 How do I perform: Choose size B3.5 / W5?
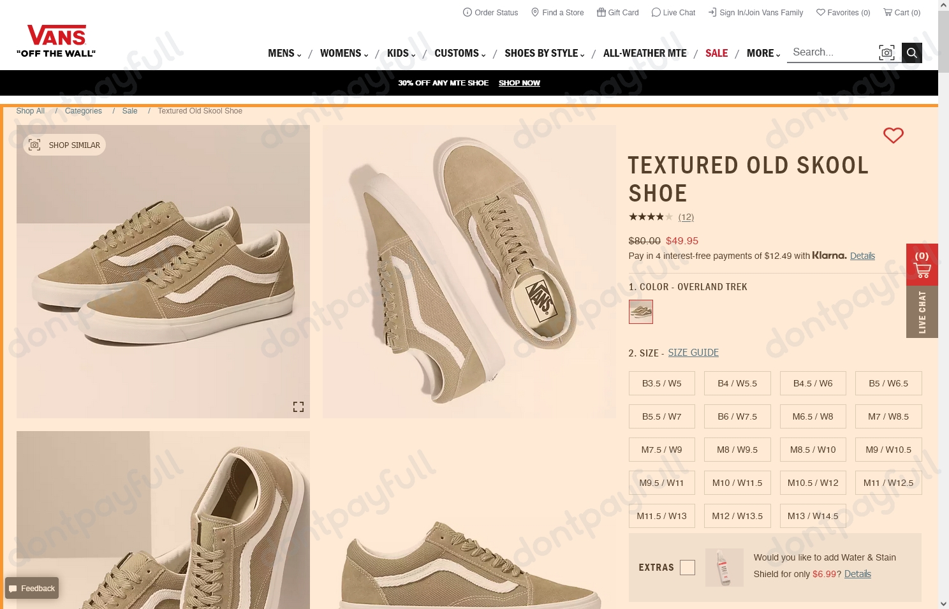(661, 383)
